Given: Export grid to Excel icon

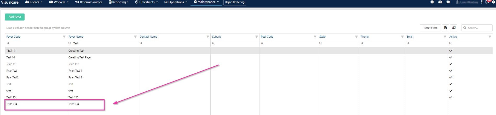Looking at the screenshot, I should tap(446, 28).
